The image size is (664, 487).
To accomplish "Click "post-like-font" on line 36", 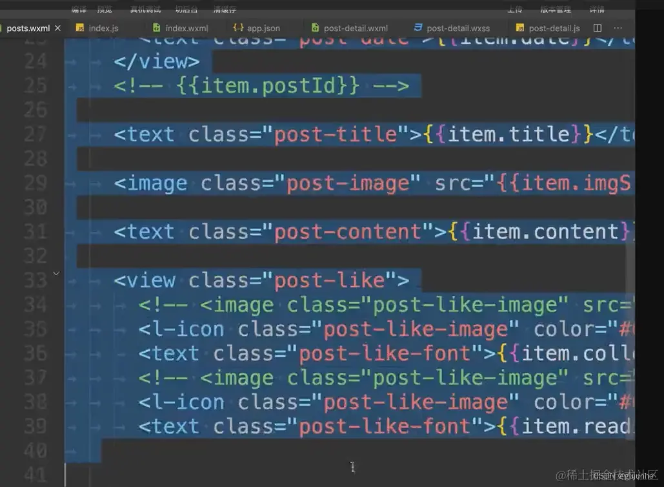I will 385,354.
